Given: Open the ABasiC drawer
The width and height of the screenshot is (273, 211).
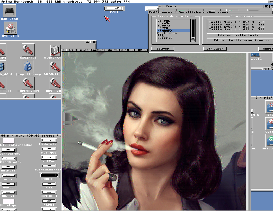Looking at the screenshot, I should pyautogui.click(x=8, y=193).
